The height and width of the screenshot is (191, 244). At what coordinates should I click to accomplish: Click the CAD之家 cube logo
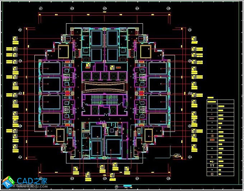pos(8,182)
